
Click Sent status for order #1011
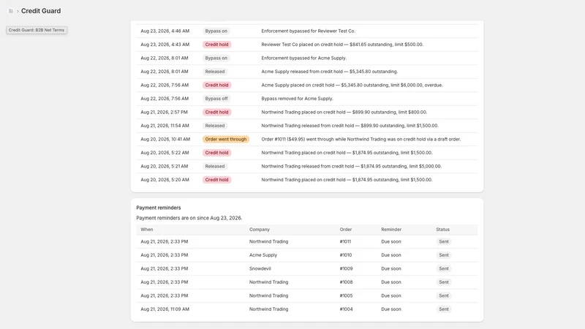pos(444,242)
